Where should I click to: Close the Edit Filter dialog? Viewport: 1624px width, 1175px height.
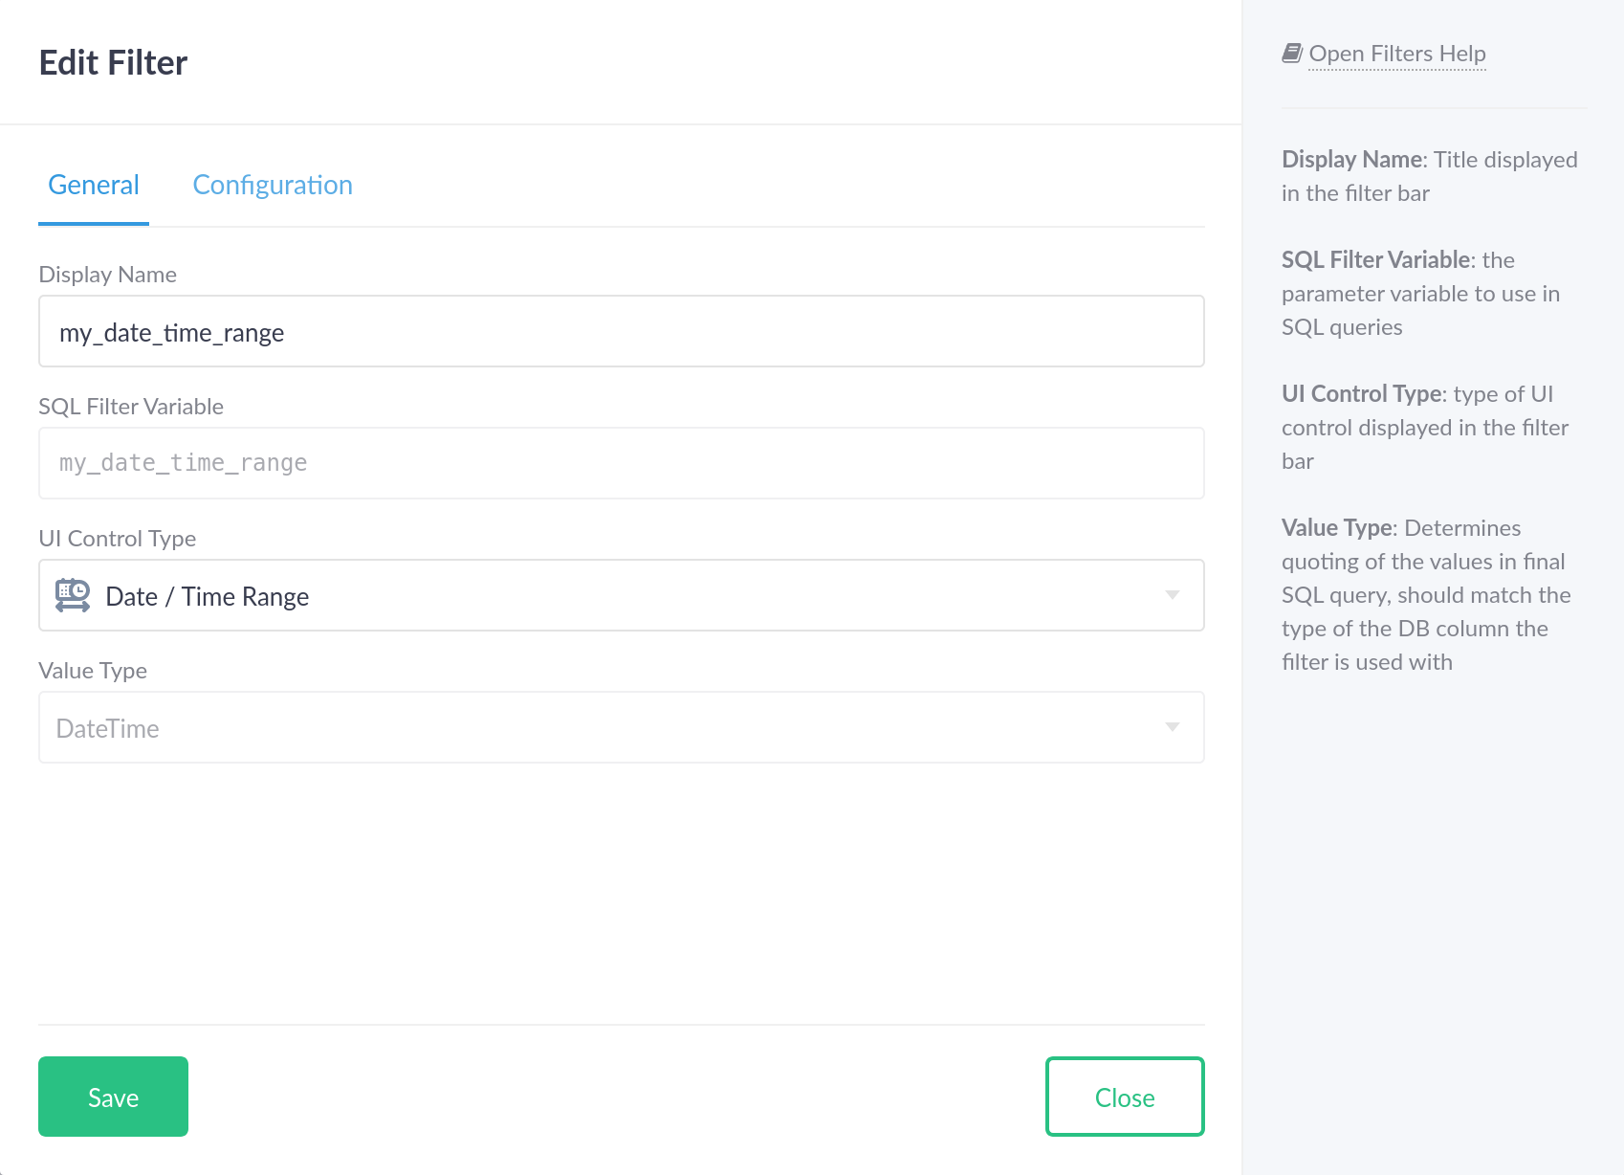point(1125,1097)
